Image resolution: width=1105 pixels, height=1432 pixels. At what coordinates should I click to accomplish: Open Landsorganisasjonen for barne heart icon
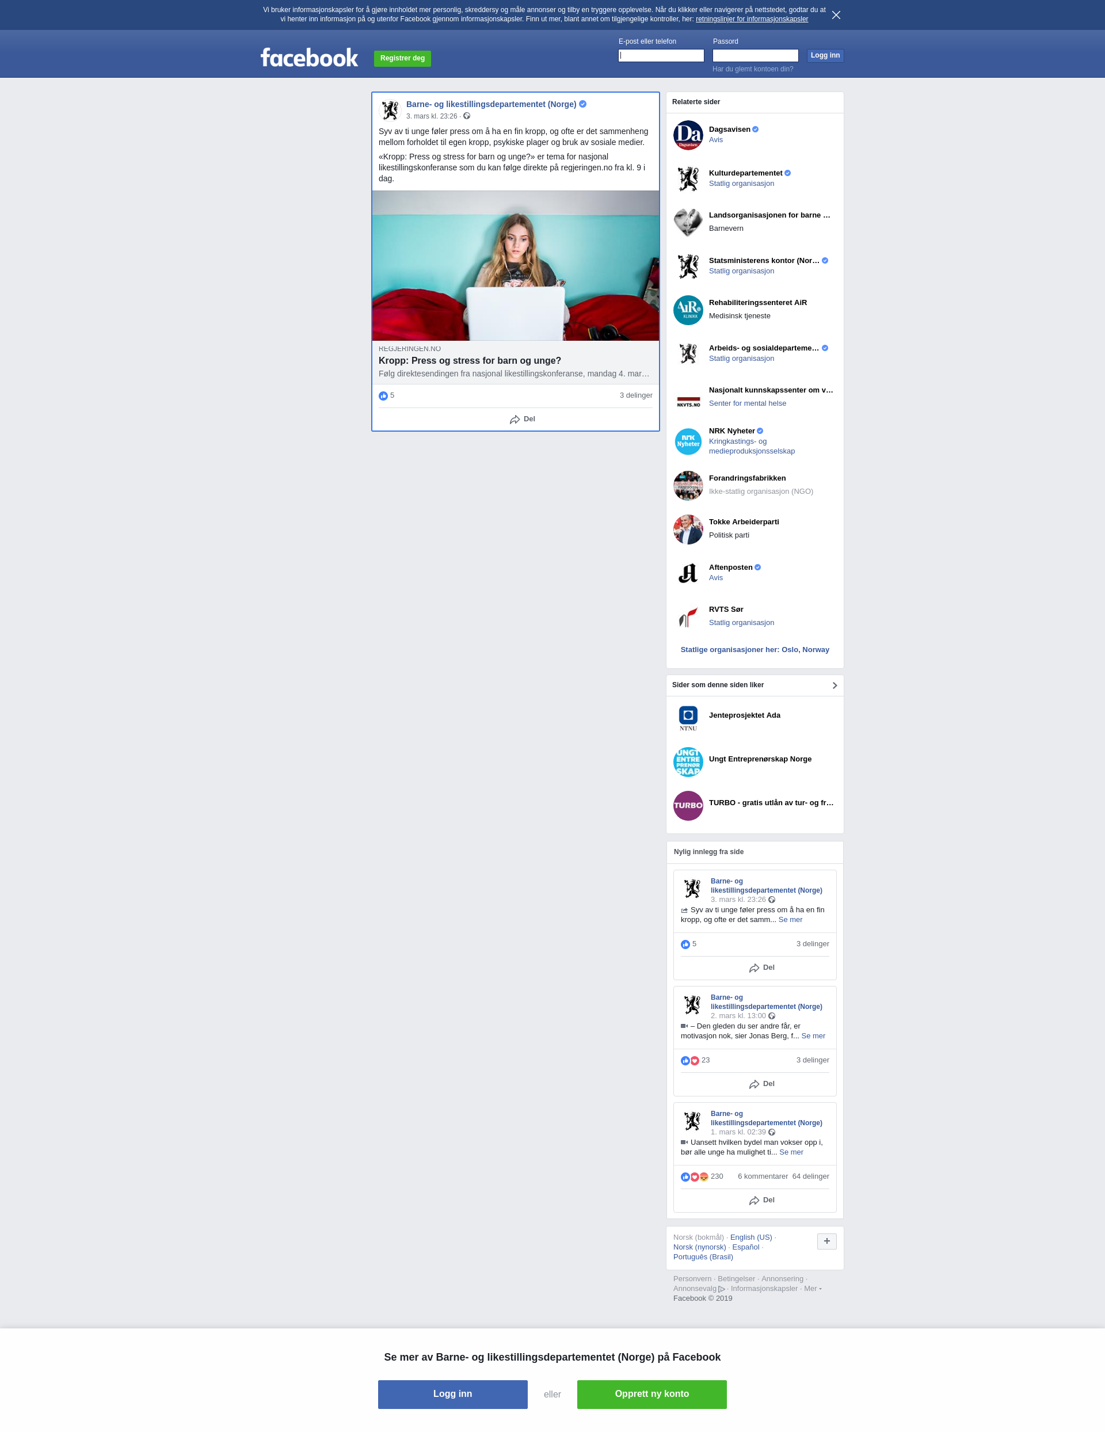pos(688,222)
